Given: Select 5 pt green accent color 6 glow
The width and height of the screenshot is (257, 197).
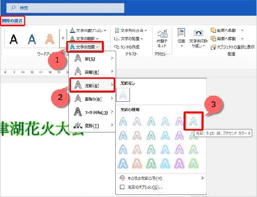Looking at the screenshot, I should point(193,121).
